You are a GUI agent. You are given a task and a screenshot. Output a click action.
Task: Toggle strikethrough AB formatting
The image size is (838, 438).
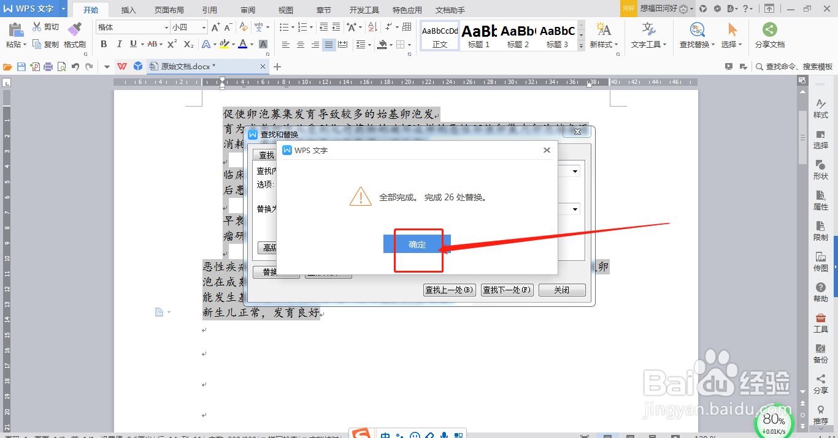pos(152,44)
